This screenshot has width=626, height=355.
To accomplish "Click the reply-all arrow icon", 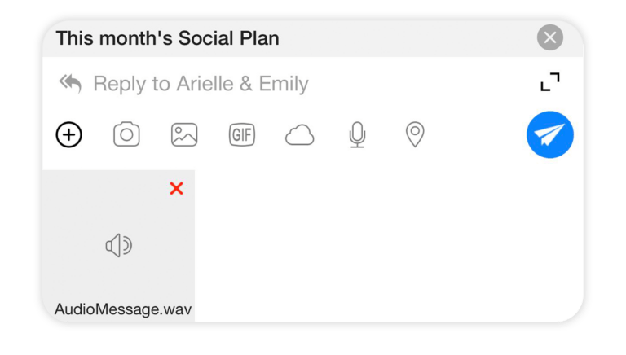I will 71,83.
